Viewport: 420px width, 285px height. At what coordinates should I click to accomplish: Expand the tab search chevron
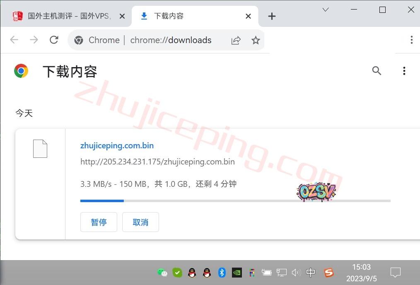326,10
